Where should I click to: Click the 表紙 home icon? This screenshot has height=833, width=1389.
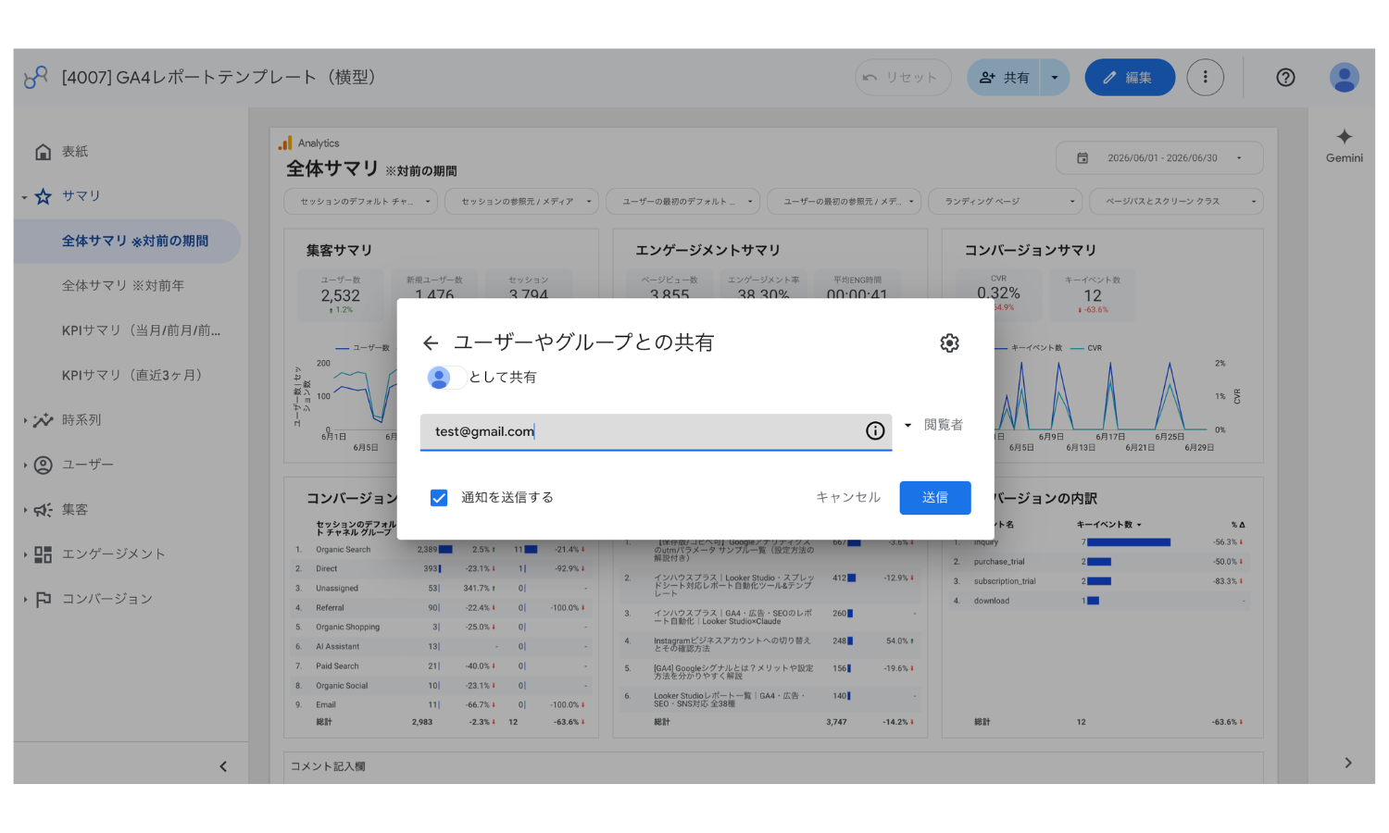tap(43, 152)
